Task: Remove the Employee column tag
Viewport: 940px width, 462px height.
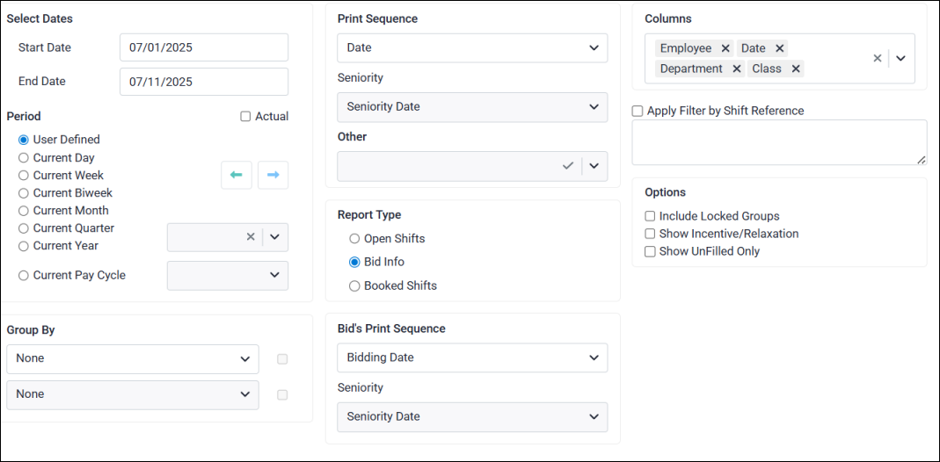Action: [x=725, y=48]
